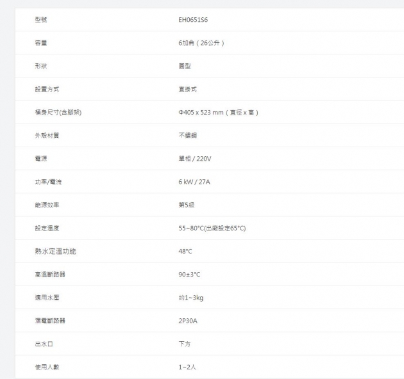Click the 90±3°C cutoff value
This screenshot has width=404, height=379.
[x=189, y=275]
